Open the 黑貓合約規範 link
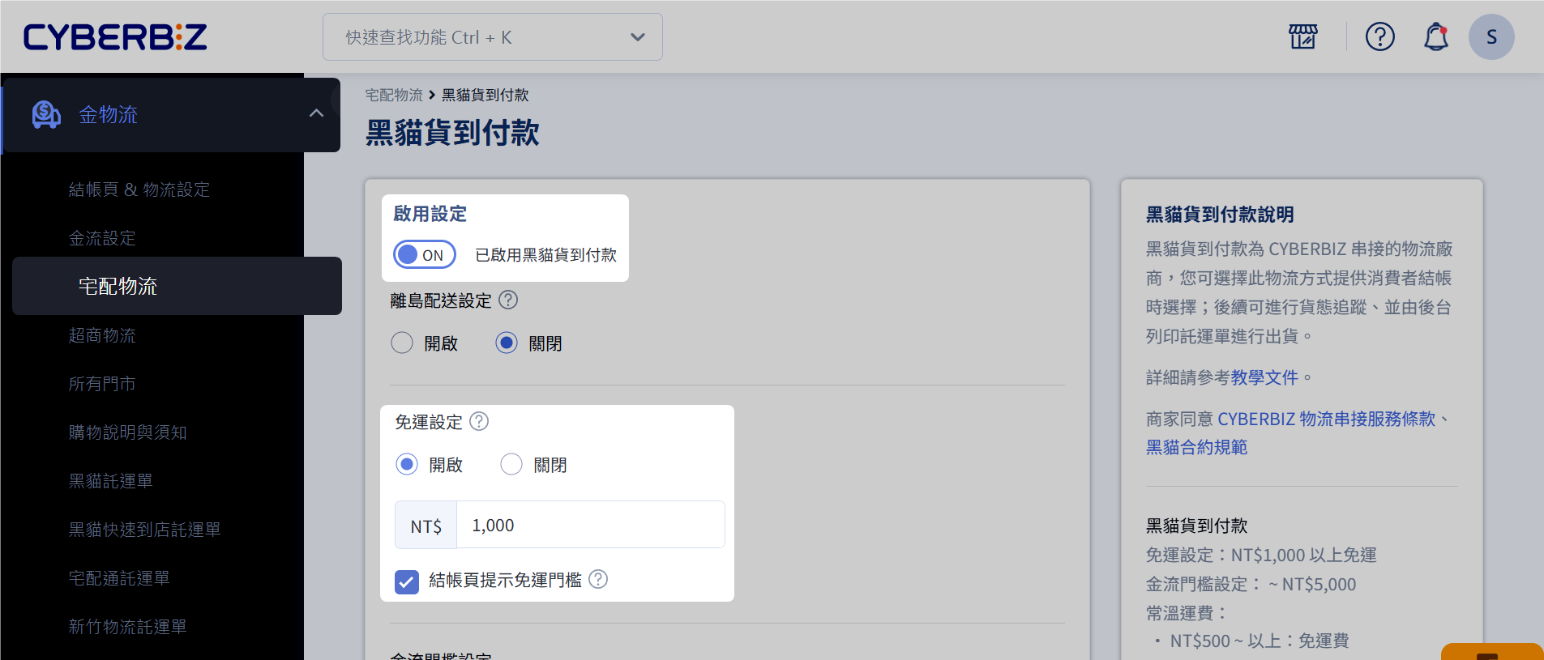This screenshot has height=660, width=1544. [x=1196, y=447]
